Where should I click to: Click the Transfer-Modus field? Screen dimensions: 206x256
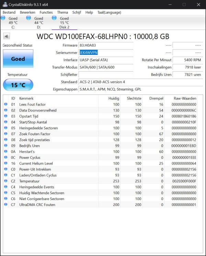106,67
